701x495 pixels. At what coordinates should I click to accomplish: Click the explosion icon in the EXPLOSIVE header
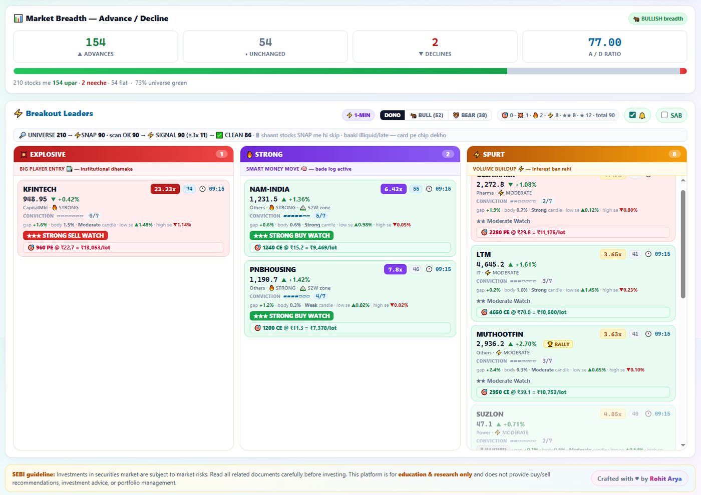coord(24,154)
